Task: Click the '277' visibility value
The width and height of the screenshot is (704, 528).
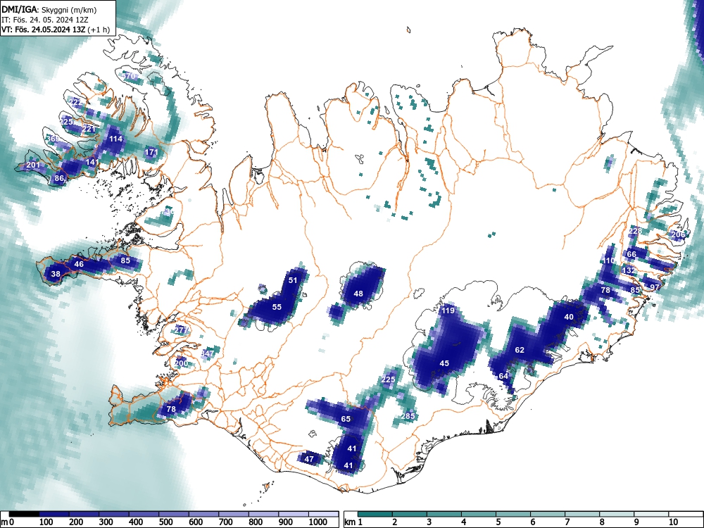Action: coord(181,330)
